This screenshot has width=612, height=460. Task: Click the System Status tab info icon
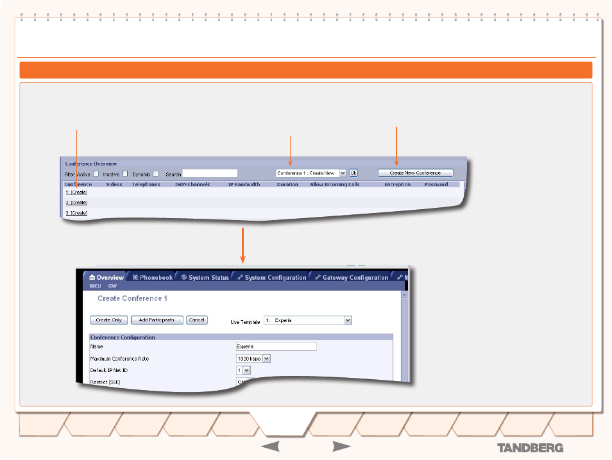pyautogui.click(x=184, y=277)
